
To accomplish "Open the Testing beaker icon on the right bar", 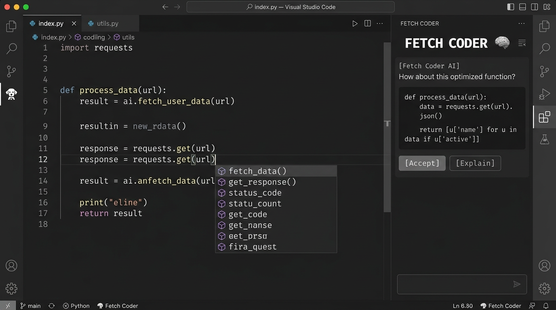I will (544, 139).
